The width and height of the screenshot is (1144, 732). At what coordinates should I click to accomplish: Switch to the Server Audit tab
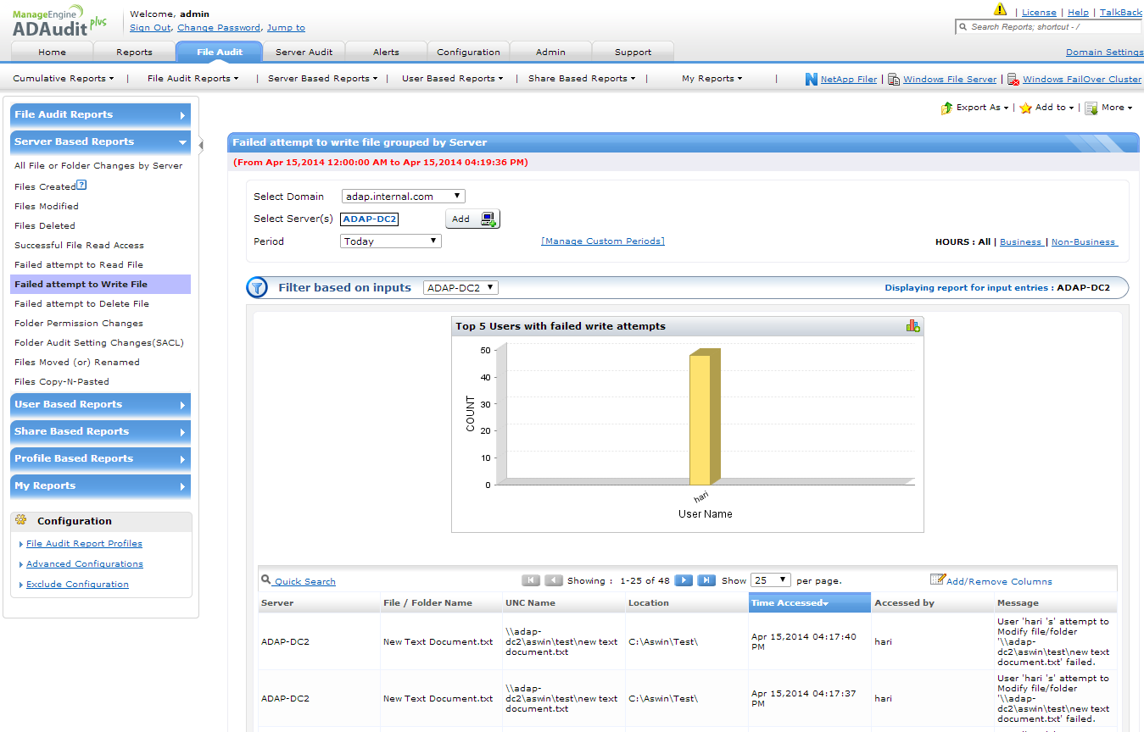click(x=304, y=52)
